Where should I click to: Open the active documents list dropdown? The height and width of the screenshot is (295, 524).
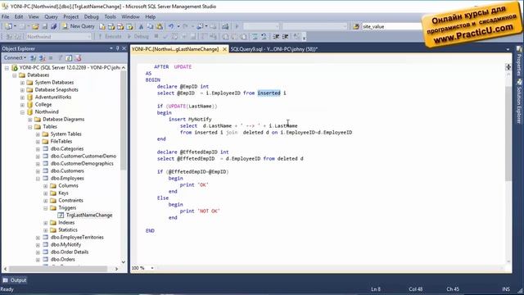click(x=508, y=49)
